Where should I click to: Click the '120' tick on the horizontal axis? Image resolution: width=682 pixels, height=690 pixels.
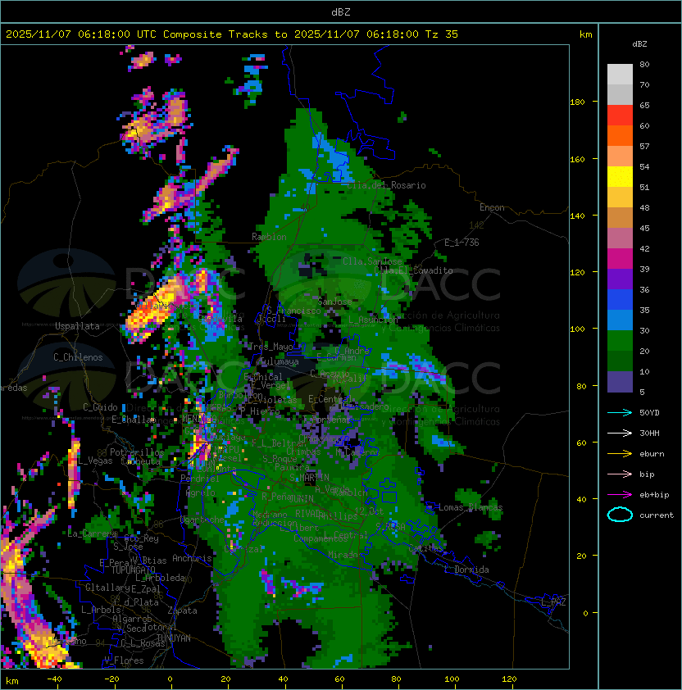pos(509,679)
